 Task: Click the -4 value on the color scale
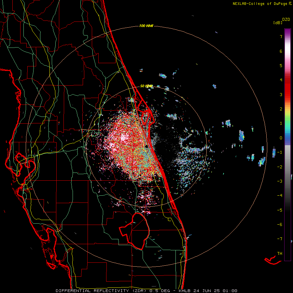(x=280, y=196)
